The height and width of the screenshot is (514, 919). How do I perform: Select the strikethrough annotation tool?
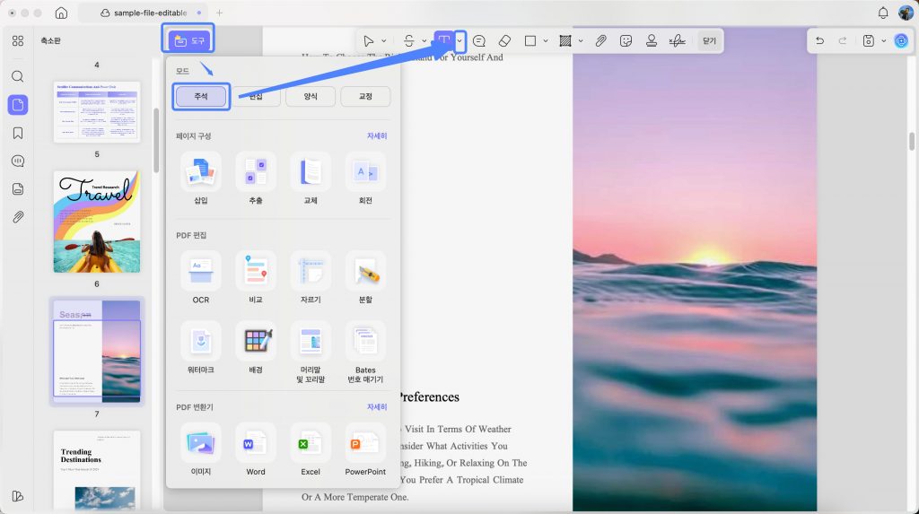tap(409, 41)
